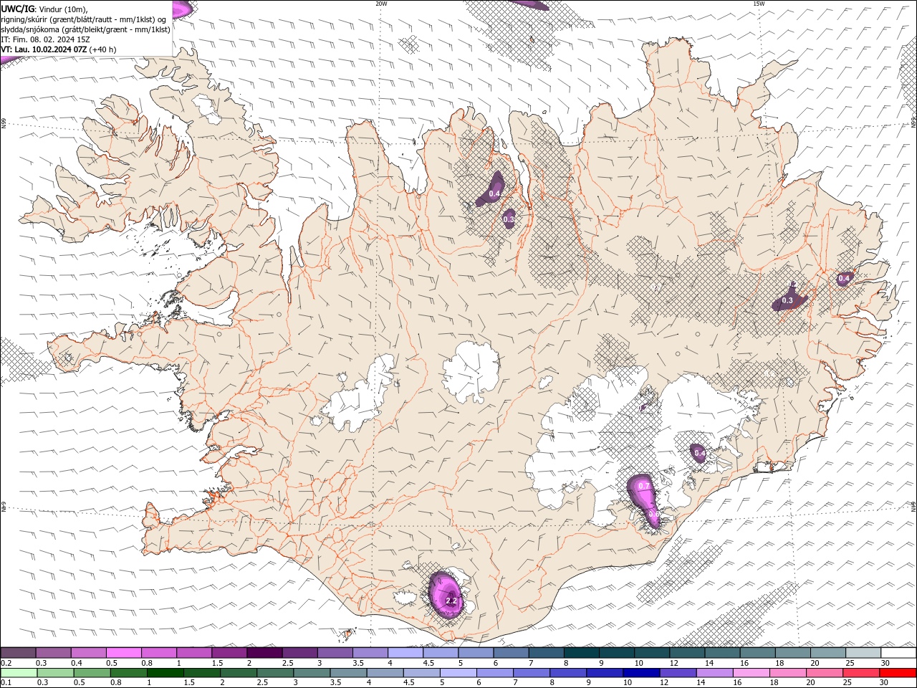917x688 pixels.
Task: Pick the deep blue lower swatch starting at 10
Action: [x=640, y=673]
